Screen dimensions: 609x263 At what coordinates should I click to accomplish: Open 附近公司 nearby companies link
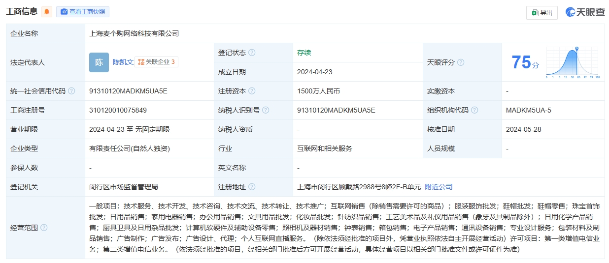click(439, 187)
